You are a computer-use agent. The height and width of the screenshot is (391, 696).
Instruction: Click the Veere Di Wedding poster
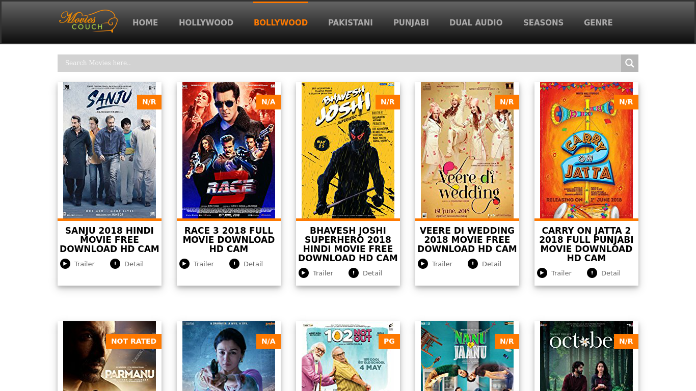click(x=467, y=150)
